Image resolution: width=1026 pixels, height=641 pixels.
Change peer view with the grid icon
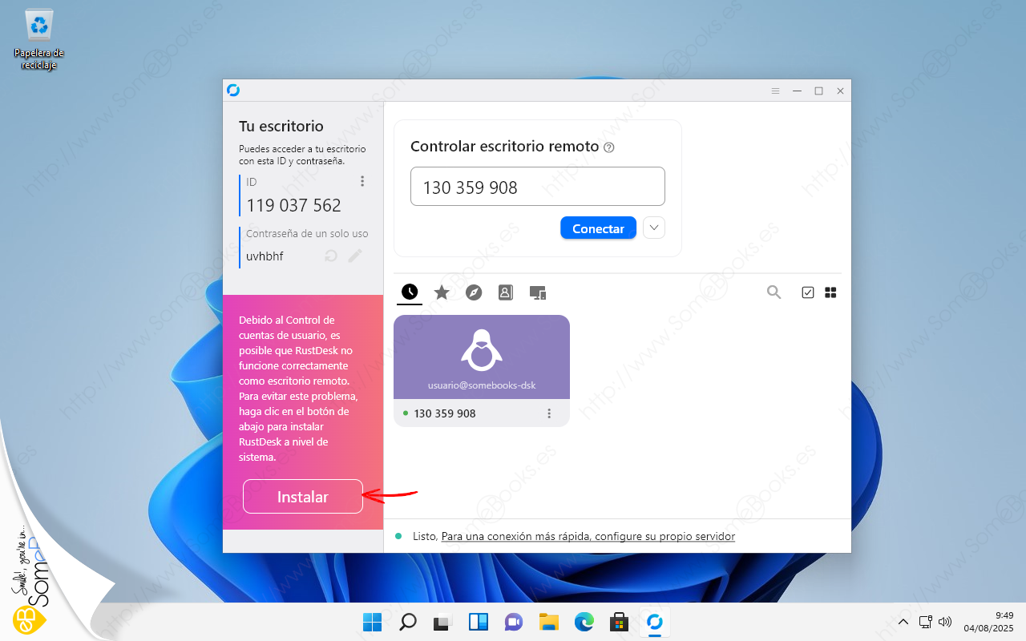[831, 292]
